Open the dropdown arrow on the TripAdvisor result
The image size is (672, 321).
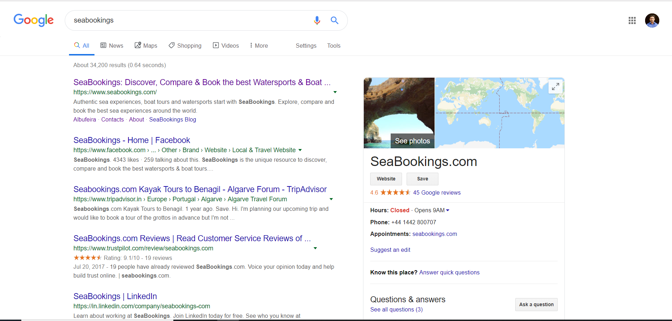pos(331,199)
